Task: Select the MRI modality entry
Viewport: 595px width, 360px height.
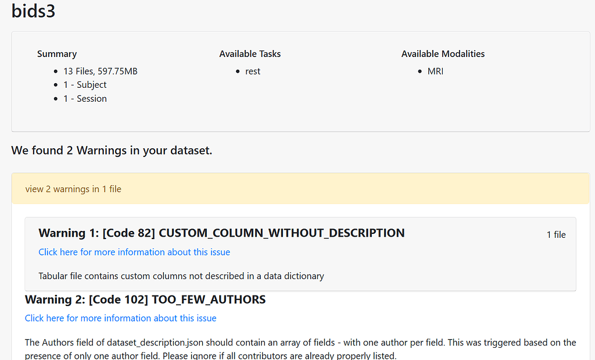Action: pos(435,71)
